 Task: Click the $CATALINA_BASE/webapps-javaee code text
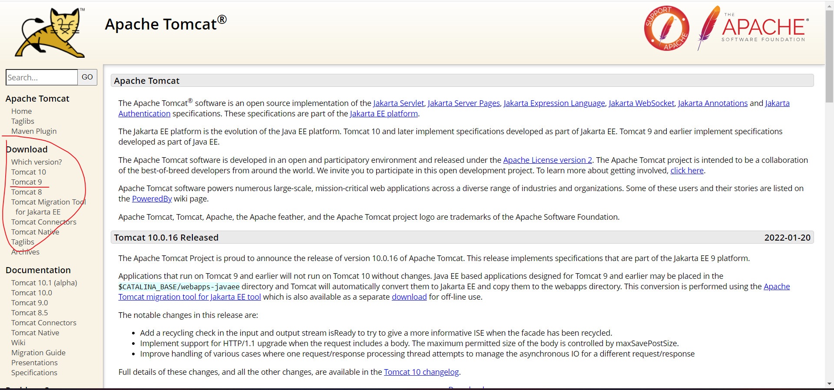[x=179, y=287]
